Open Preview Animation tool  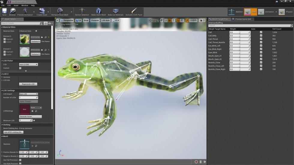tap(25, 12)
